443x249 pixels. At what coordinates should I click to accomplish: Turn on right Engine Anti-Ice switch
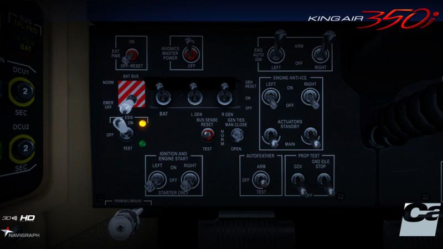311,98
